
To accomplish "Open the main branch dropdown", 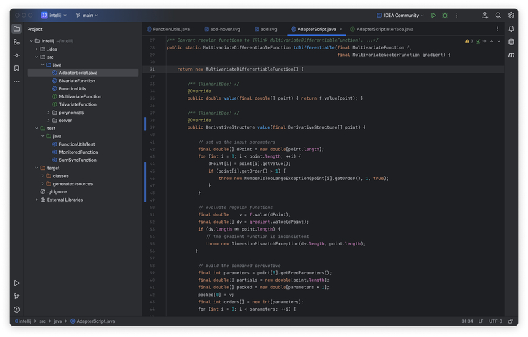I will pos(87,15).
